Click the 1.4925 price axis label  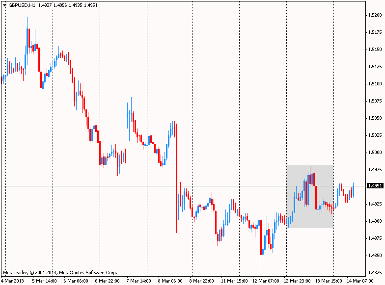[x=375, y=204]
